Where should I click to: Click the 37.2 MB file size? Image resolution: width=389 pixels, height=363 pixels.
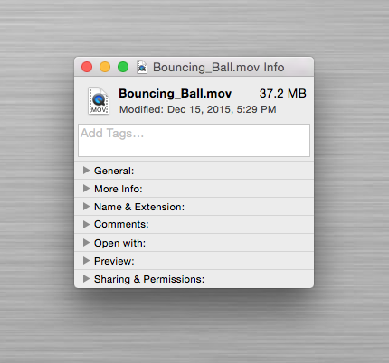(x=283, y=93)
